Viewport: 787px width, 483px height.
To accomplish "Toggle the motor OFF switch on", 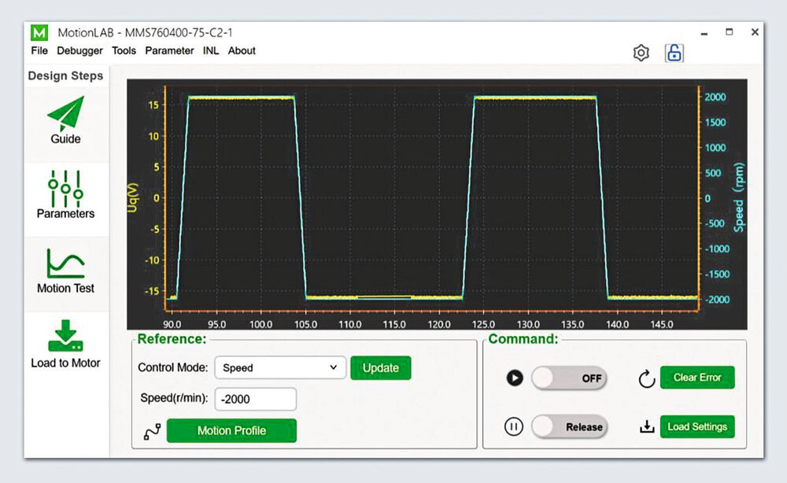I will coord(569,378).
